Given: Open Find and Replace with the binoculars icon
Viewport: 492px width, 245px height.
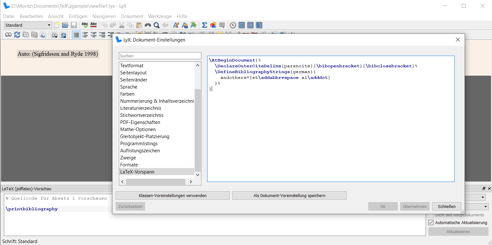Looking at the screenshot, I should click(148, 25).
